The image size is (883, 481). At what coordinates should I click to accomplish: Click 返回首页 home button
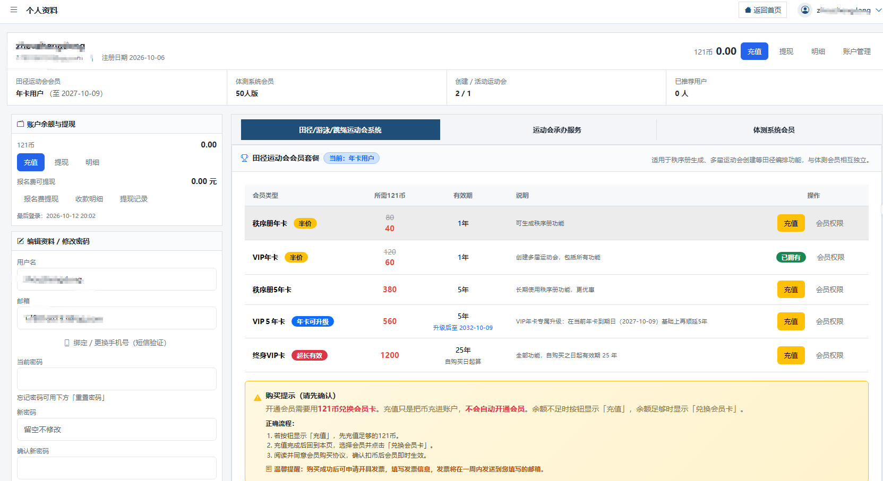click(x=762, y=10)
